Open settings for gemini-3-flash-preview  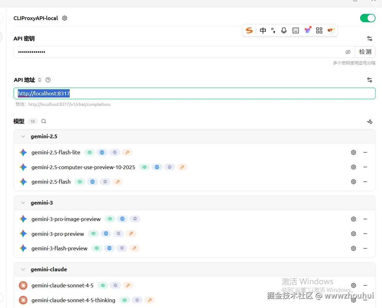[x=354, y=248]
